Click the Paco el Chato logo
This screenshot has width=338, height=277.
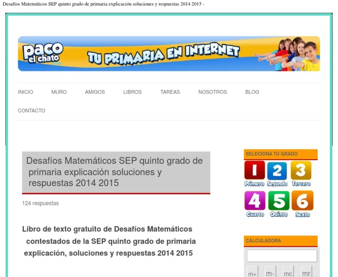point(43,53)
